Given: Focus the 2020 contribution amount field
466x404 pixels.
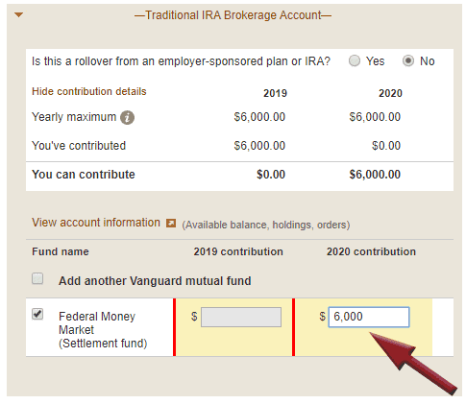Looking at the screenshot, I should (x=369, y=317).
